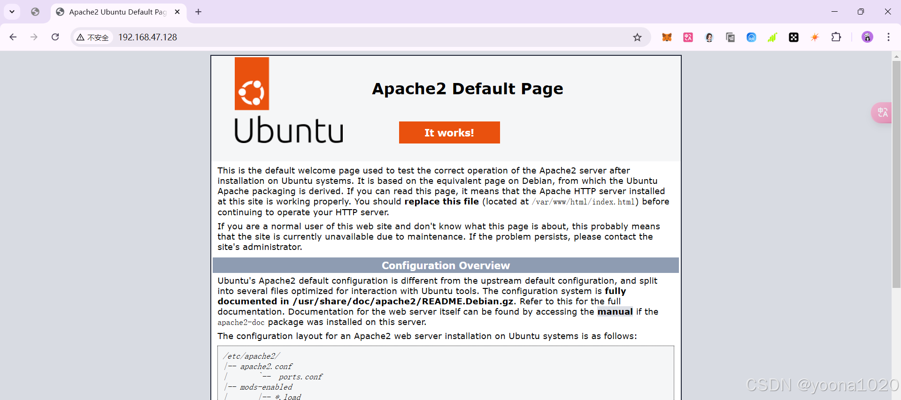Open the green leaf extension icon
Image resolution: width=901 pixels, height=400 pixels.
pos(772,38)
